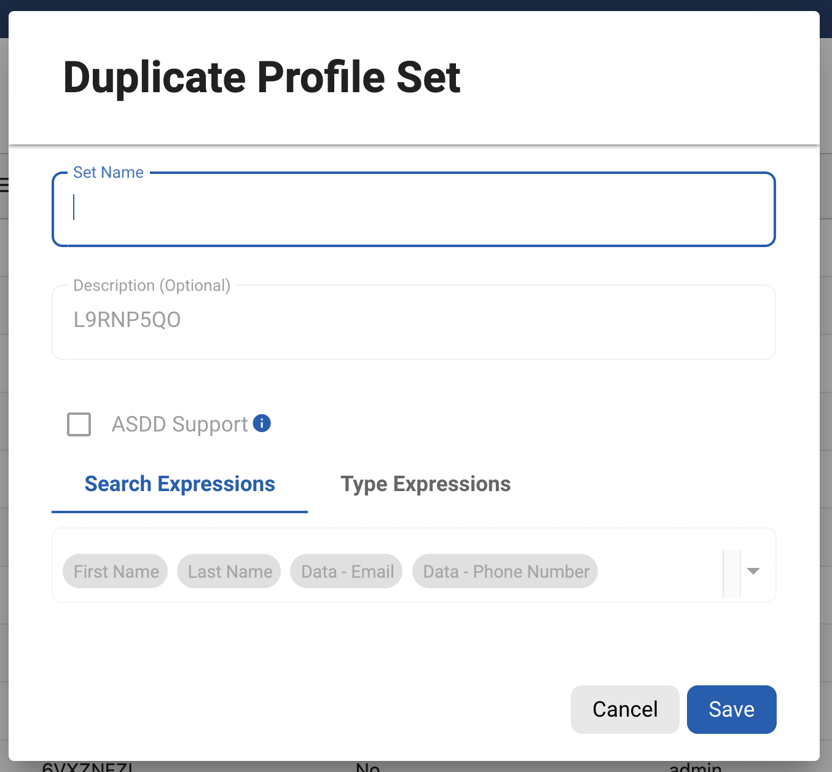Save the duplicate profile set

[x=731, y=709]
